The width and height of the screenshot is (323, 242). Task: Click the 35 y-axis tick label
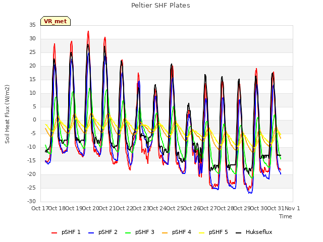(x=32, y=25)
